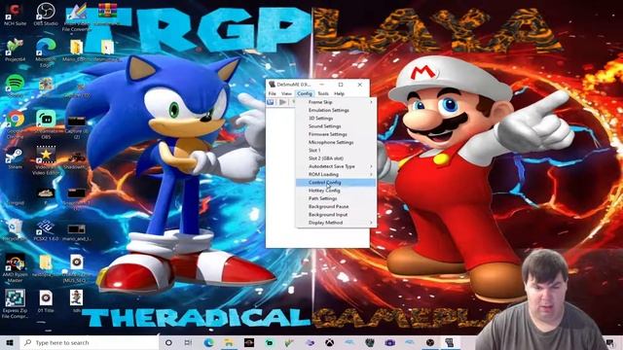Click the DeSmuME title bar app icon
This screenshot has height=350, width=623.
pos(273,85)
